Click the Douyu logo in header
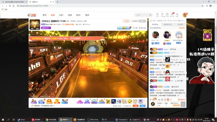The height and width of the screenshot is (122, 217). pos(32,15)
